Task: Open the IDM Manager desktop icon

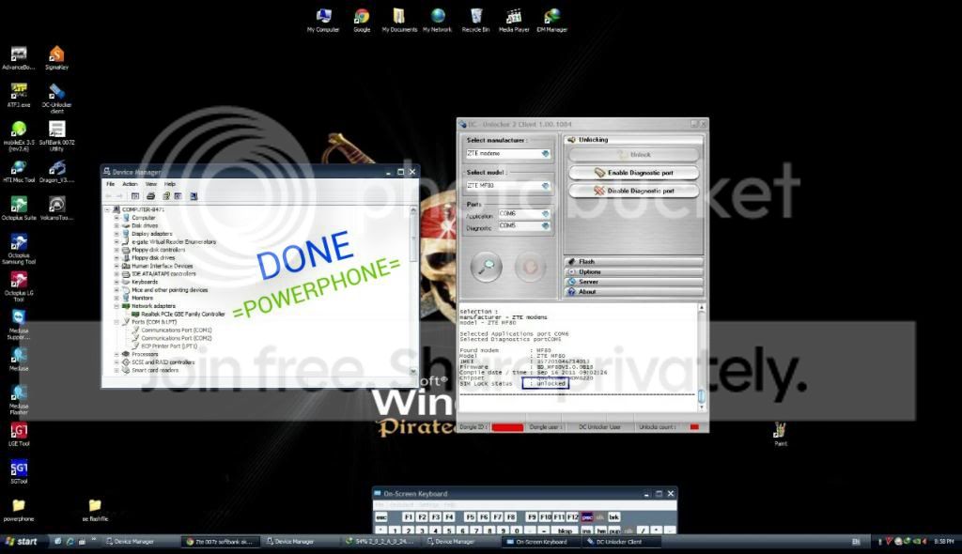Action: pyautogui.click(x=551, y=16)
